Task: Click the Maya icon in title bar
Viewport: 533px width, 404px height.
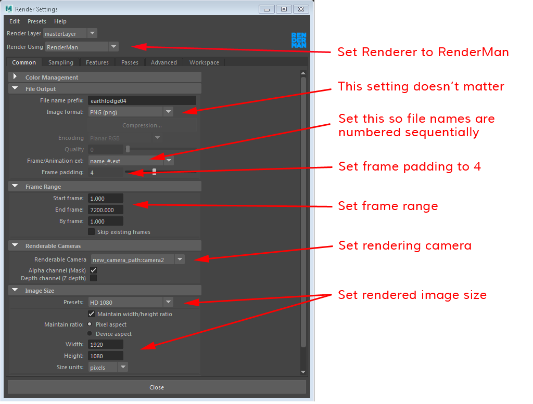Action: pos(9,9)
